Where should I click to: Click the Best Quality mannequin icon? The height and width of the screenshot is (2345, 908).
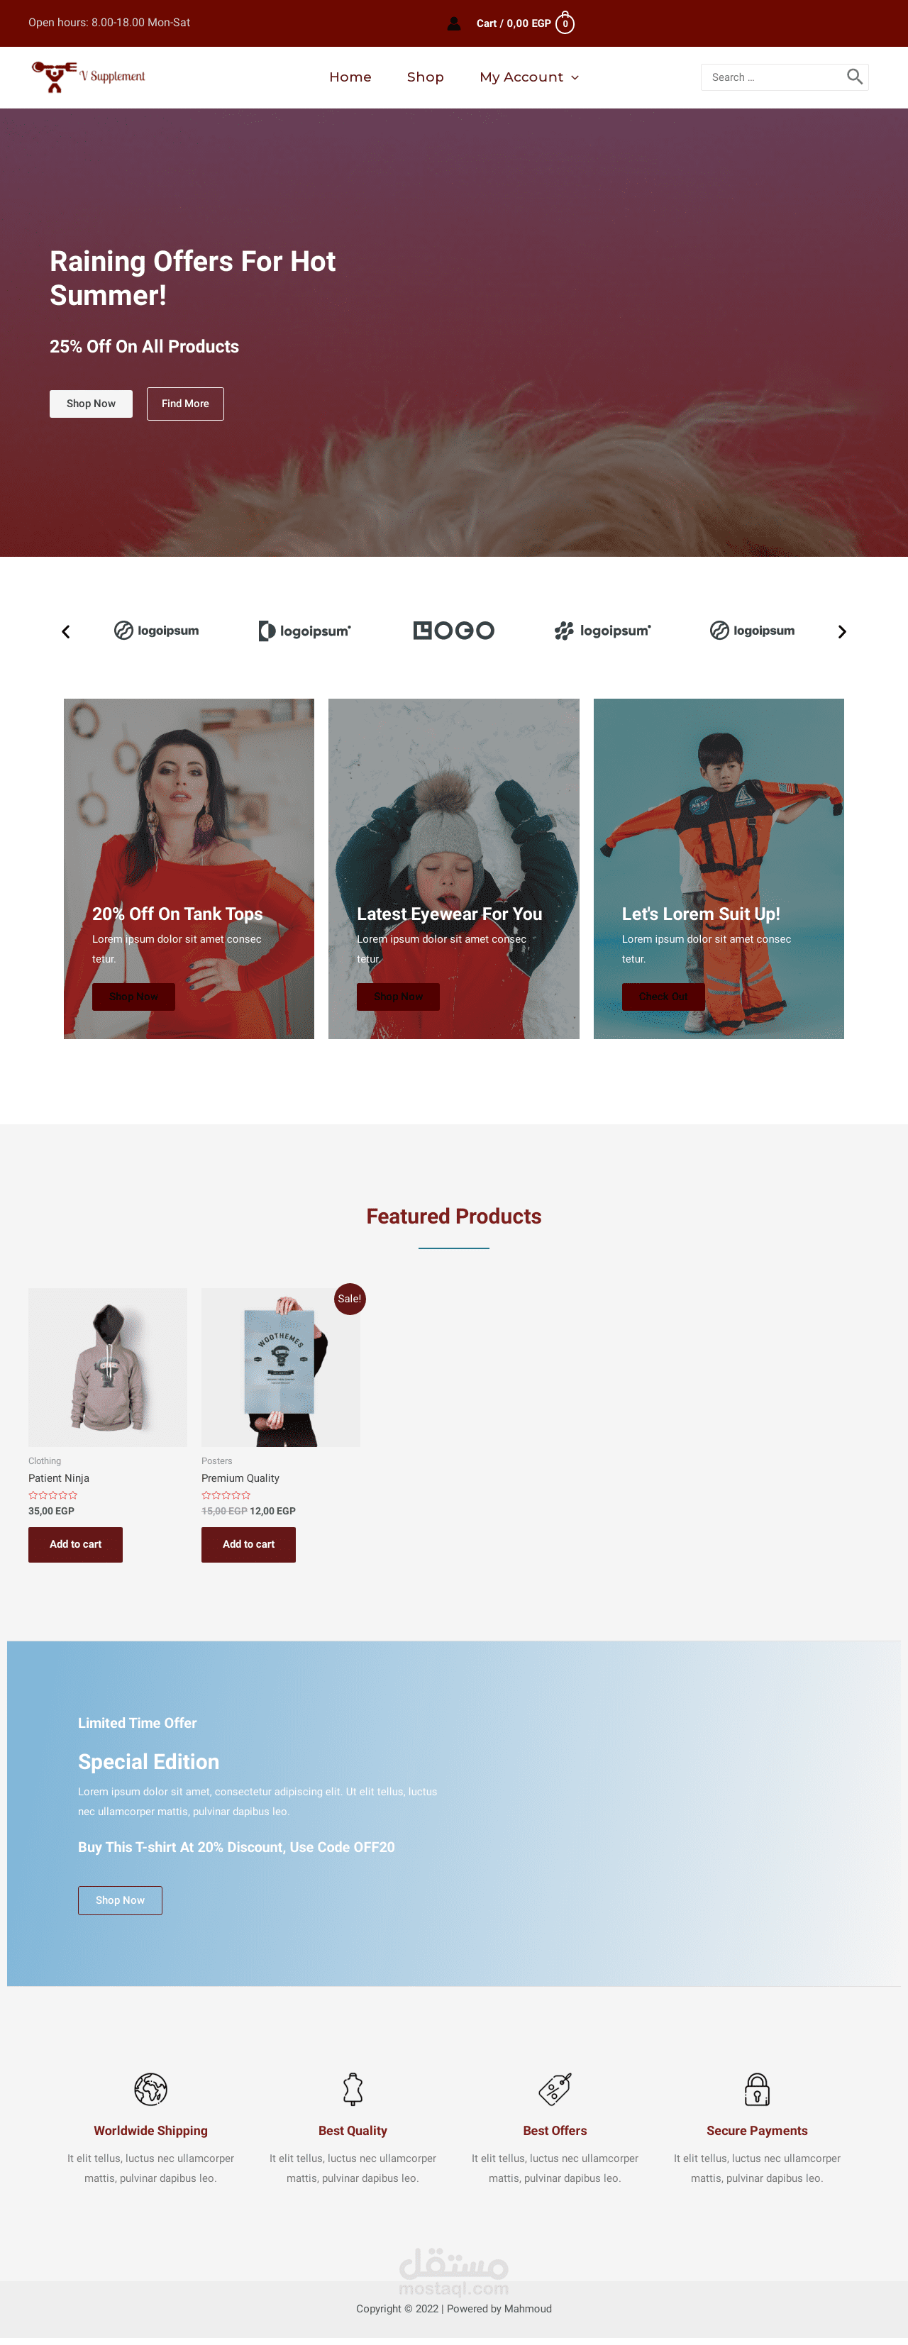(353, 2088)
